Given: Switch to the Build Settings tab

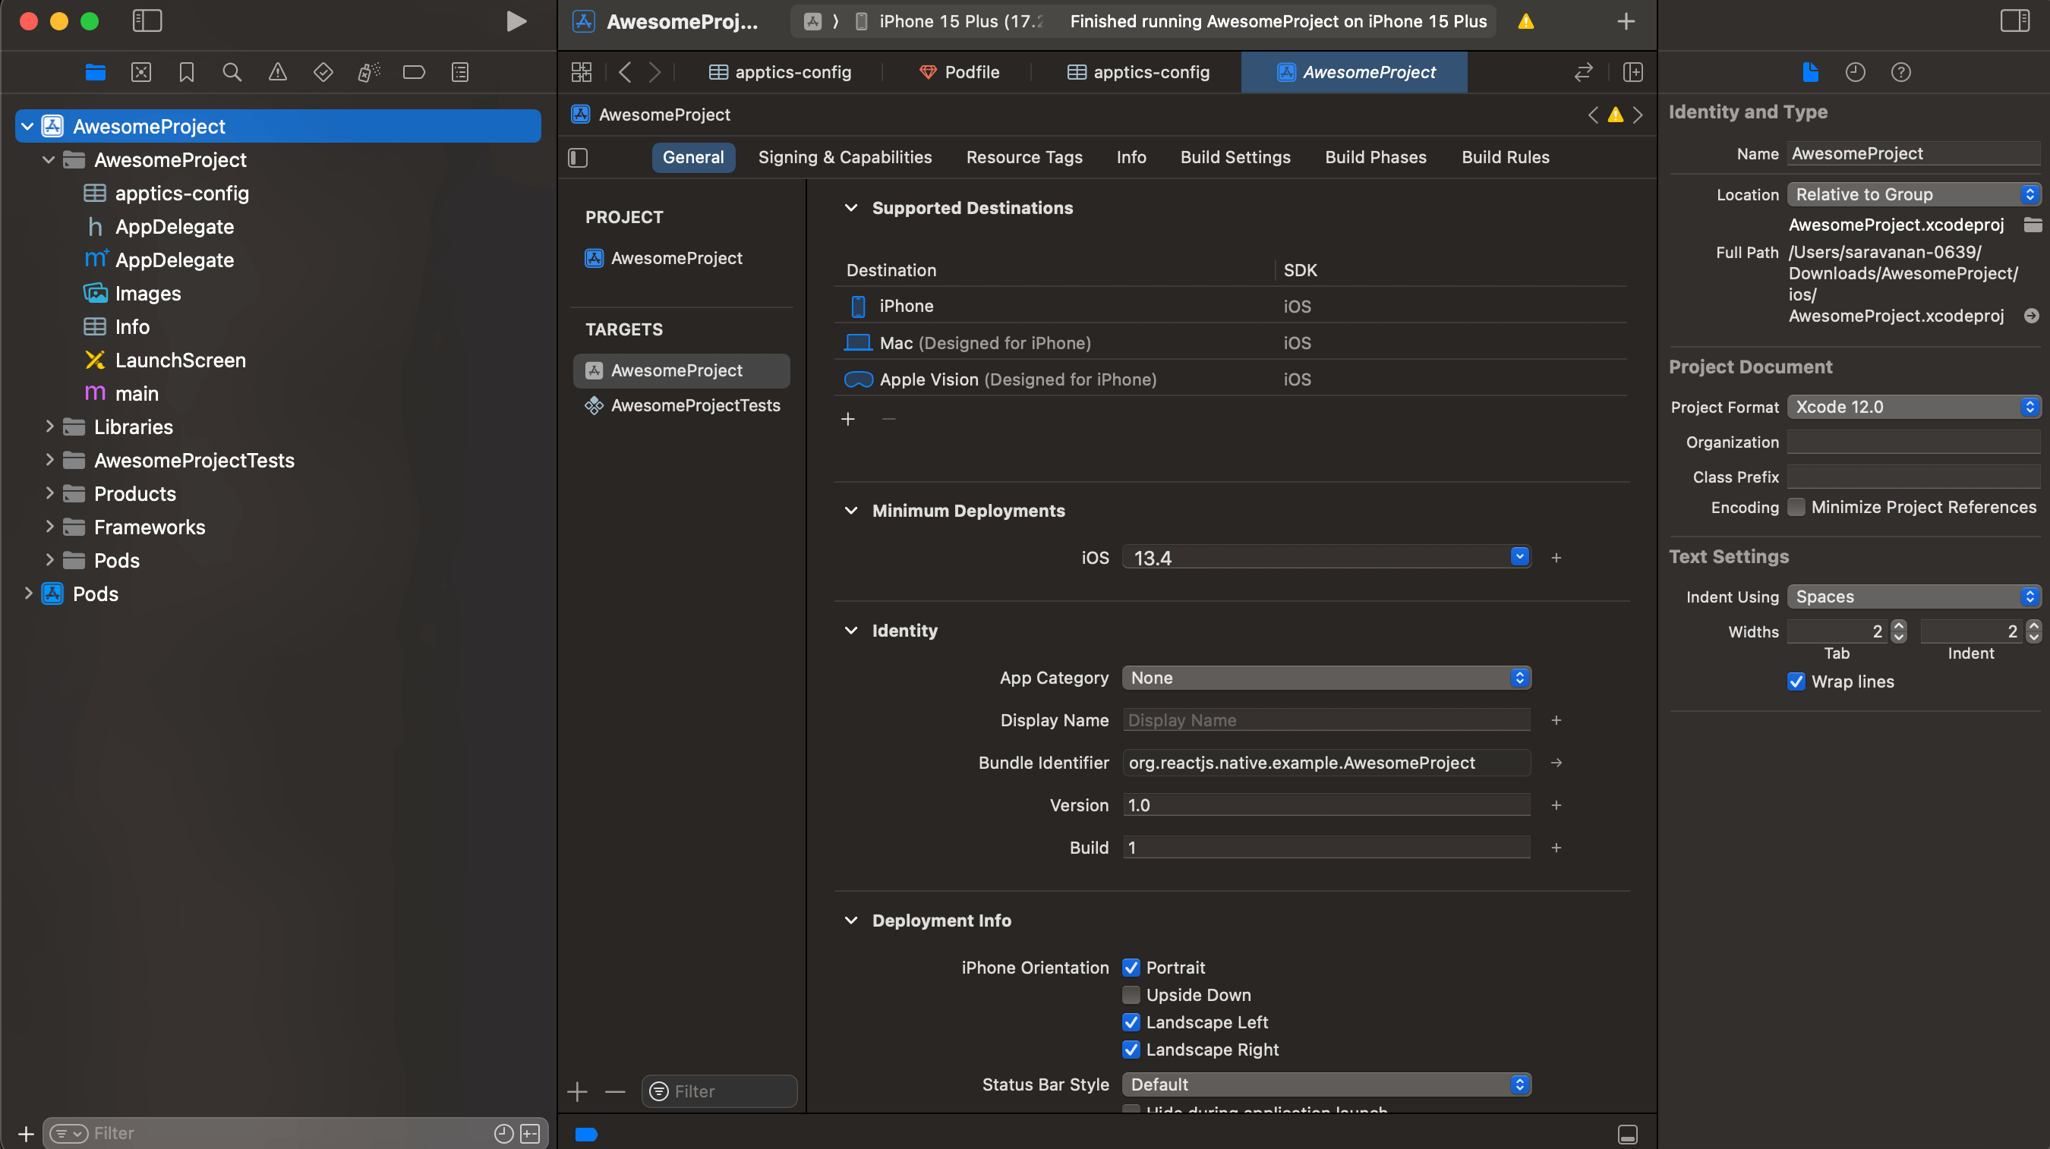Looking at the screenshot, I should (1235, 157).
